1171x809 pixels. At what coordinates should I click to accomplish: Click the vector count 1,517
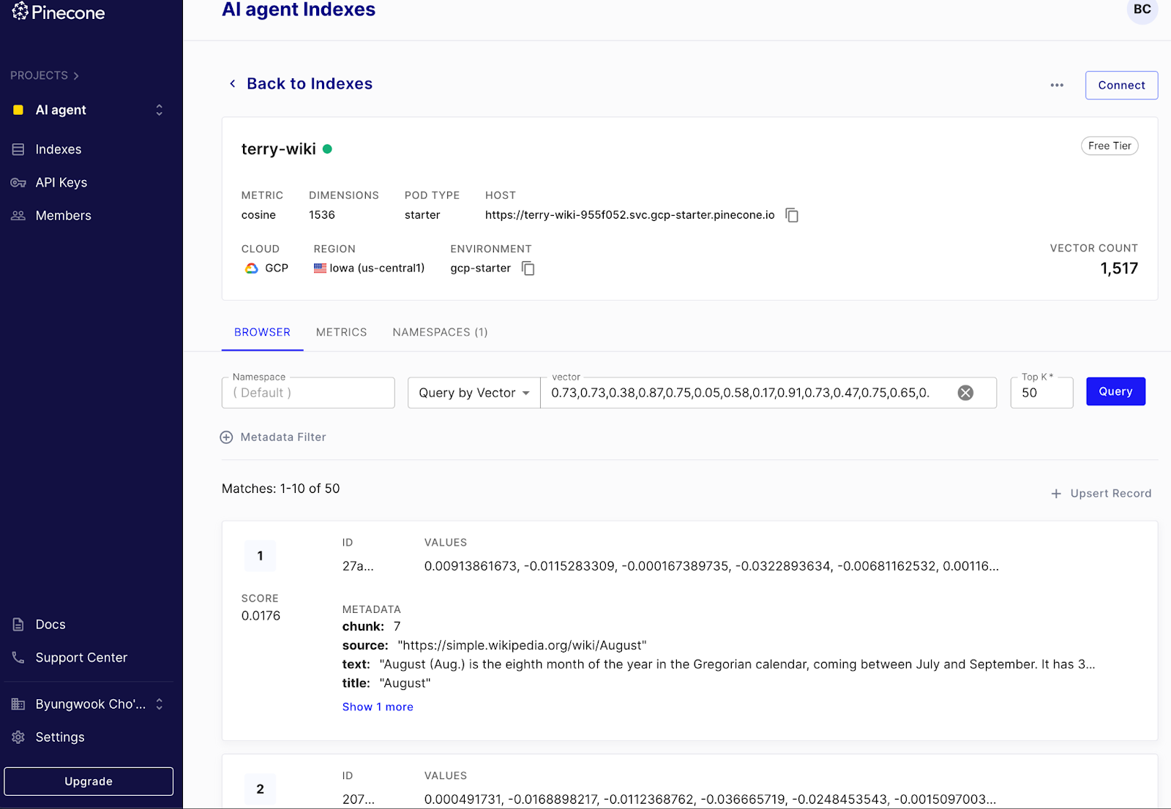pyautogui.click(x=1119, y=268)
